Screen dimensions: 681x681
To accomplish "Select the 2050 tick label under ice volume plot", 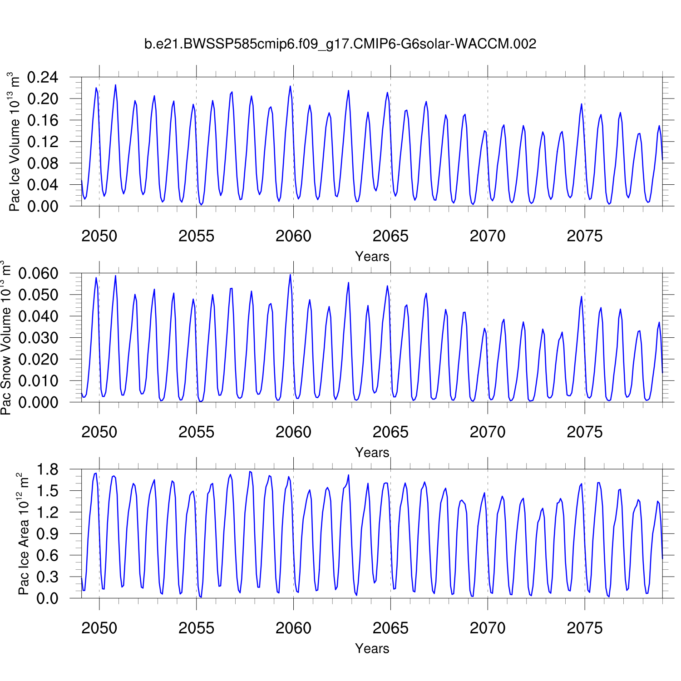I will (x=99, y=236).
